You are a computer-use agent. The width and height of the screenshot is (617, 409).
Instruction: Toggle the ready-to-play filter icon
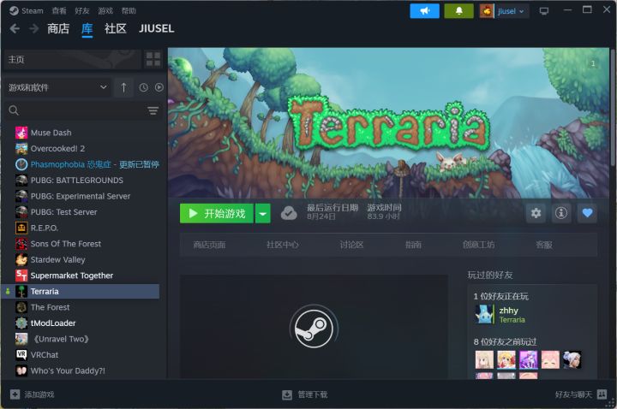tap(159, 87)
